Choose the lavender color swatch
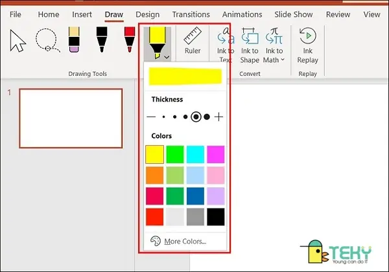Viewport: 389px width, 272px height. pyautogui.click(x=216, y=196)
